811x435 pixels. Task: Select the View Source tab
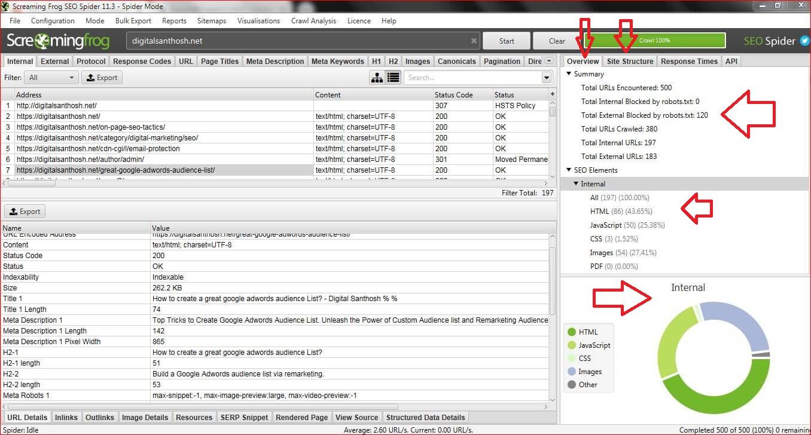coord(357,417)
